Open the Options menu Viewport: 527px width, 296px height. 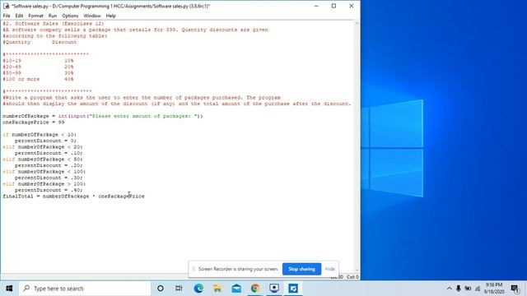pyautogui.click(x=70, y=16)
